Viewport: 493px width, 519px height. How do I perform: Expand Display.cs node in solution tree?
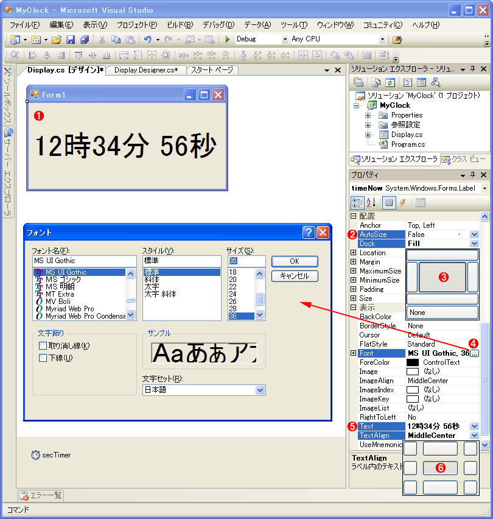[x=368, y=135]
